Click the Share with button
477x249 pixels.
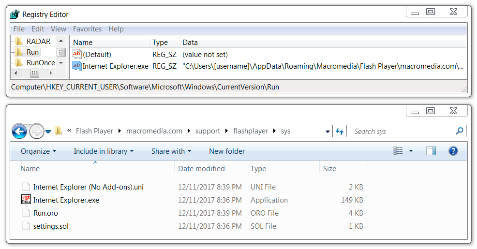[171, 151]
